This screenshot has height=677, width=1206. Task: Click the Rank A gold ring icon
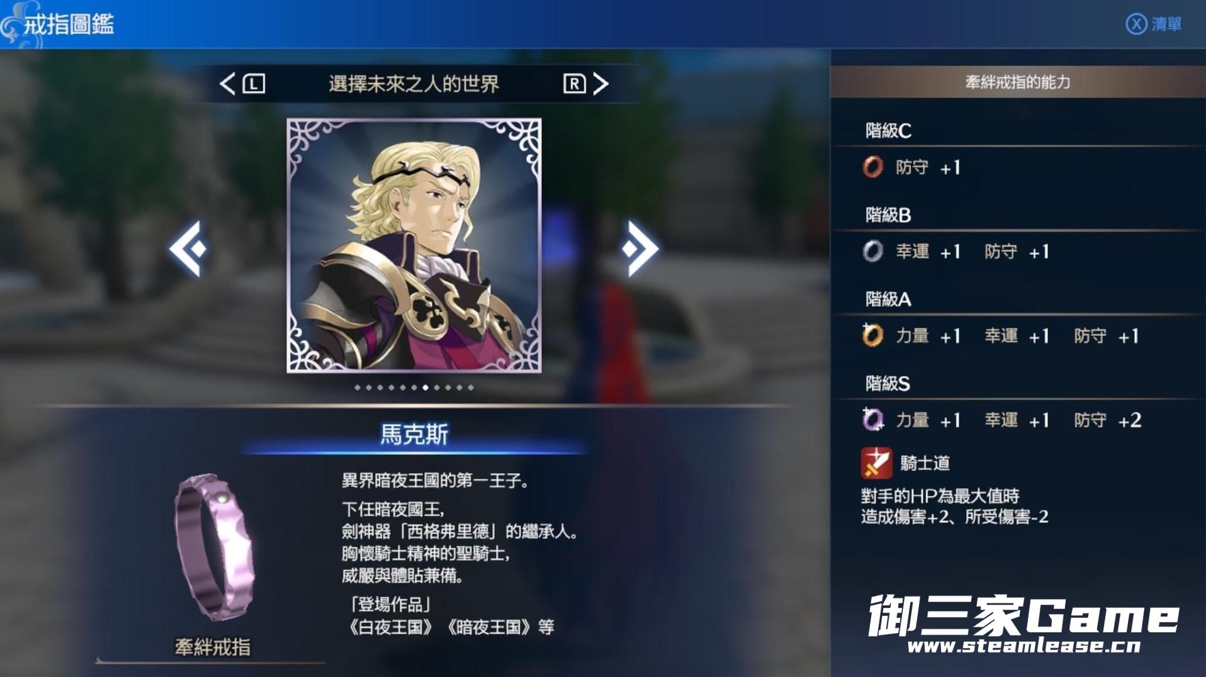point(872,335)
